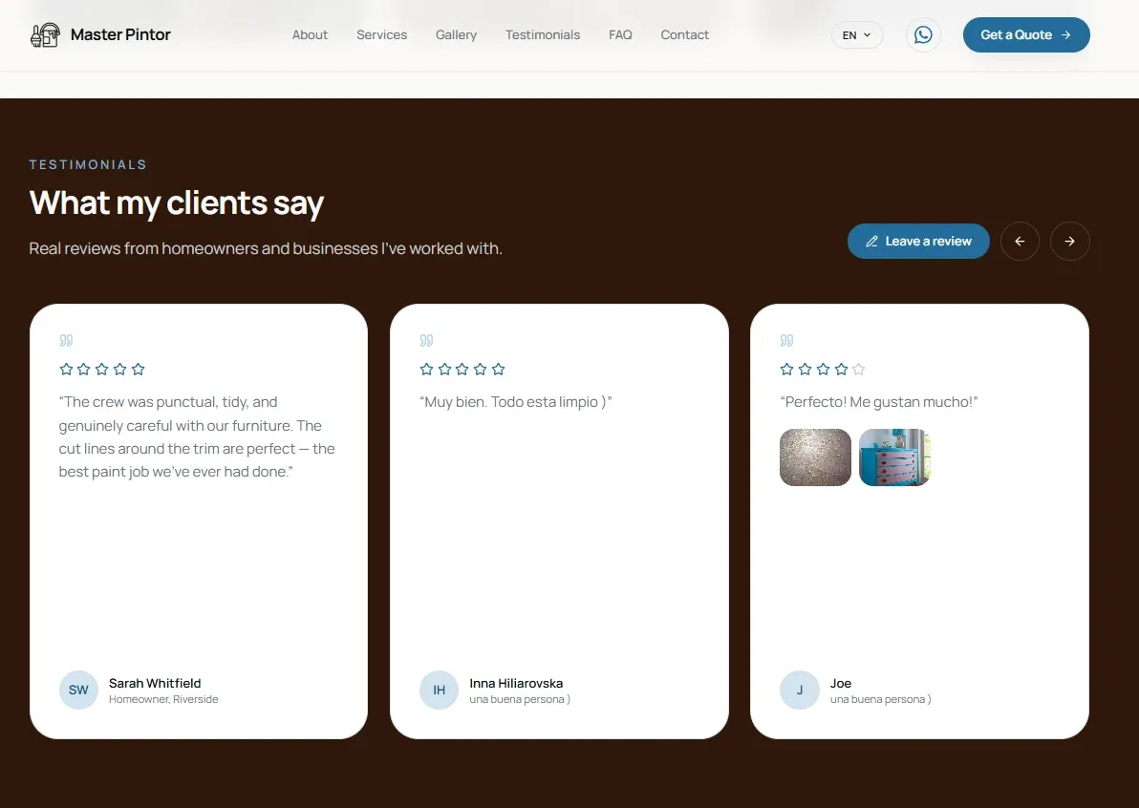
Task: Click 'una buena persona )' under Joe
Action: [x=880, y=699]
